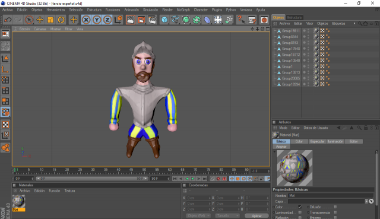380x219 pixels.
Task: Add a Cube primitive object
Action: point(164,20)
